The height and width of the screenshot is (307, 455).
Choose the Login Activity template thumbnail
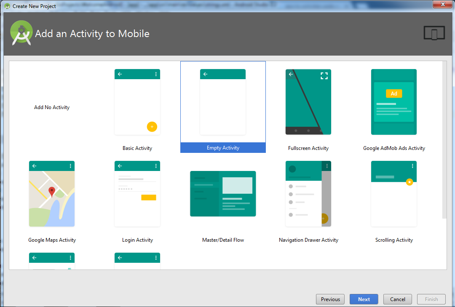pyautogui.click(x=137, y=194)
